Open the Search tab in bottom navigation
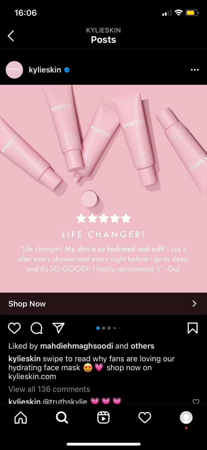 (x=62, y=418)
